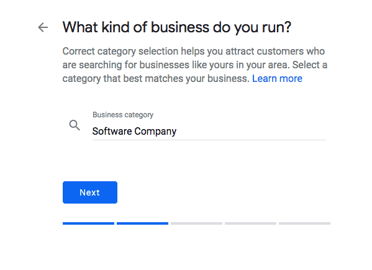372x270 pixels.
Task: Click the heading What kind of business do you run
Action: click(177, 27)
